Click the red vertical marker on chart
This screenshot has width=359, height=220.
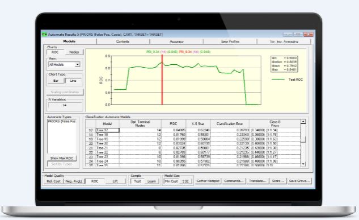pos(162,80)
